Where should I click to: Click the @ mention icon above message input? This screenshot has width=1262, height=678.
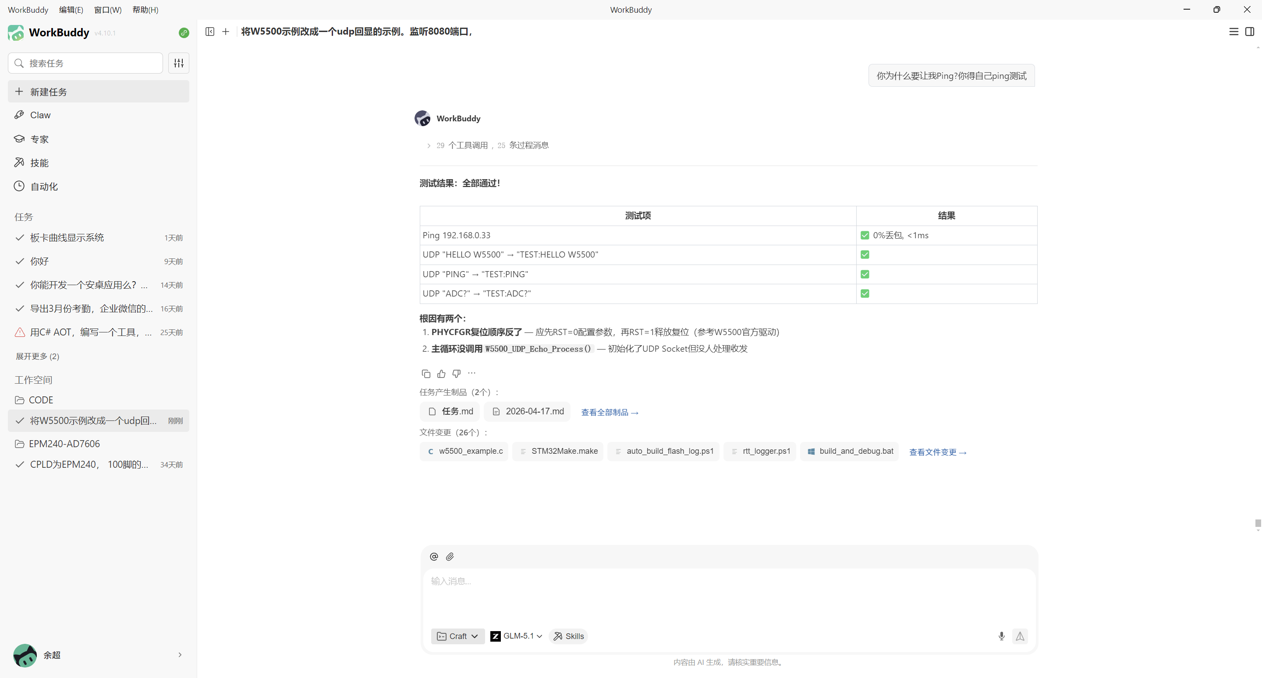(433, 557)
